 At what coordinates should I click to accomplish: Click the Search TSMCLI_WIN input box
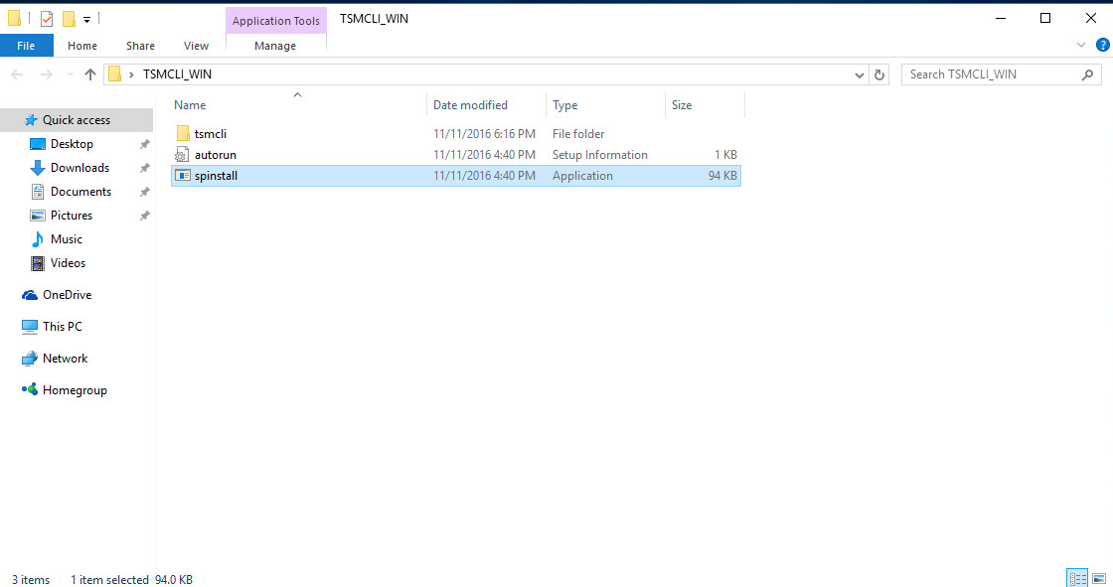click(x=990, y=74)
